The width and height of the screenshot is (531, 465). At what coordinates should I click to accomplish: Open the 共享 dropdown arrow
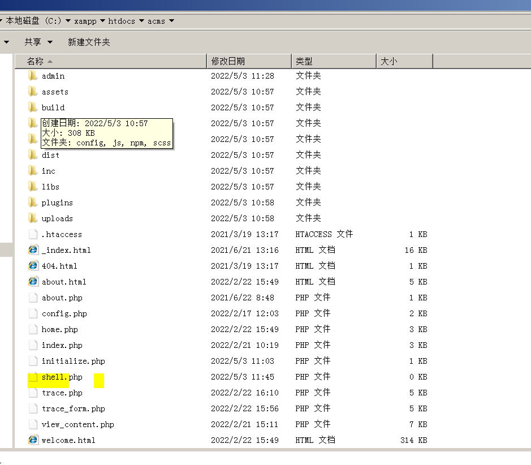(x=50, y=42)
